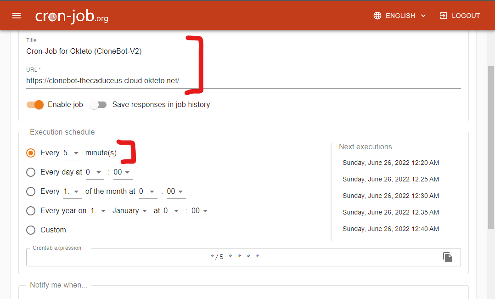Click next execution 'Sunday, June 26, 2022 12:25 AM'
The width and height of the screenshot is (495, 299).
coord(390,179)
